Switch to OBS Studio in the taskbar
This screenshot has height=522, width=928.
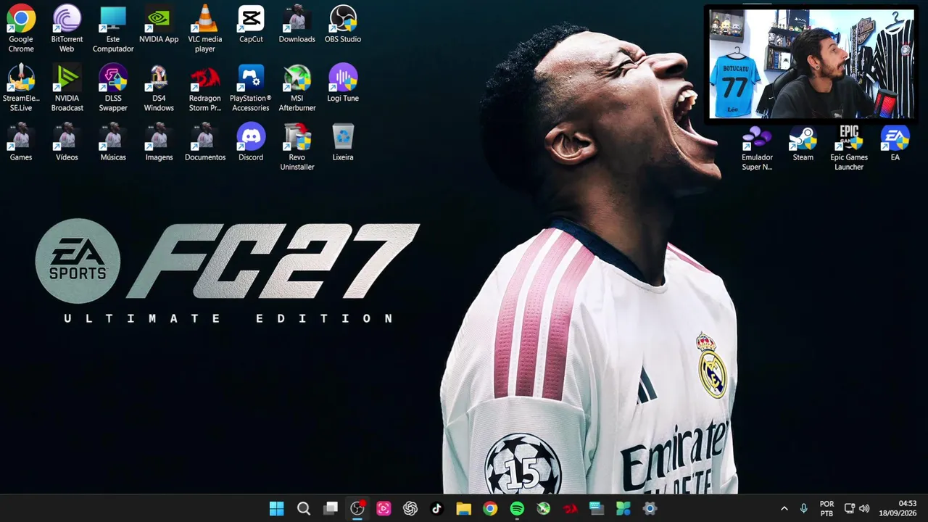(357, 509)
